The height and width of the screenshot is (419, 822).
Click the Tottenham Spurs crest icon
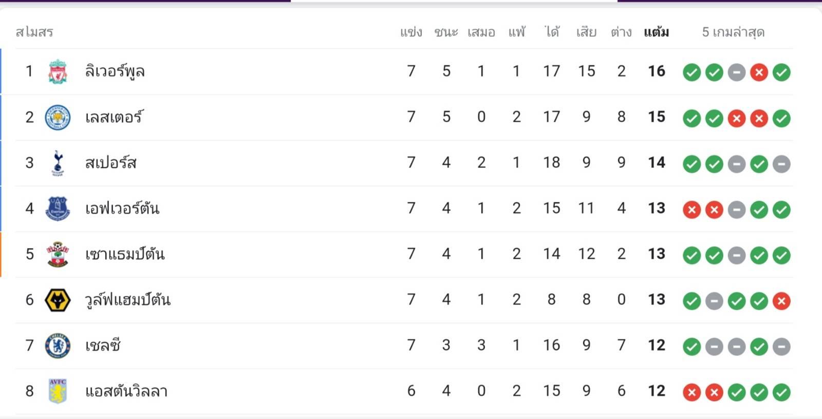coord(58,163)
